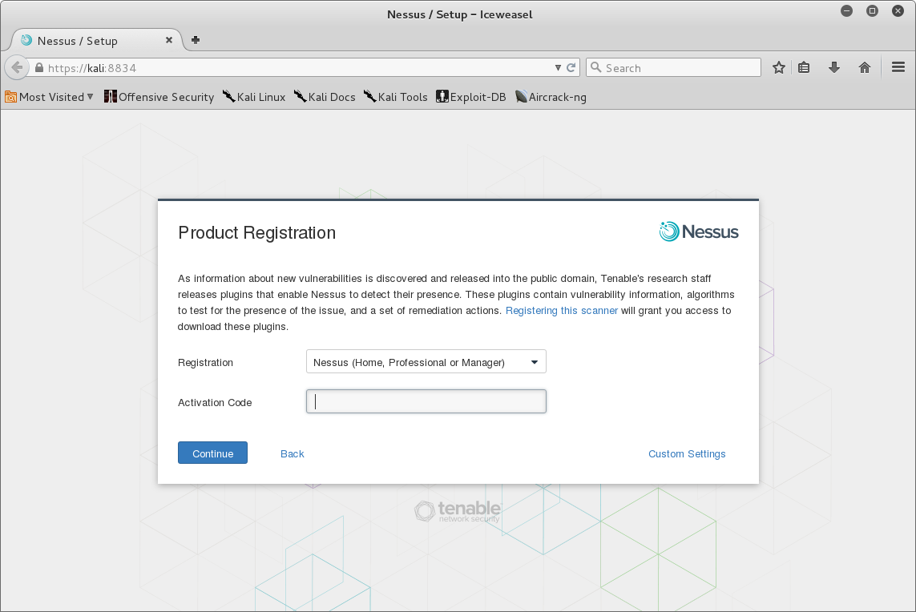Open Custom Settings link
The height and width of the screenshot is (612, 916).
pos(687,453)
